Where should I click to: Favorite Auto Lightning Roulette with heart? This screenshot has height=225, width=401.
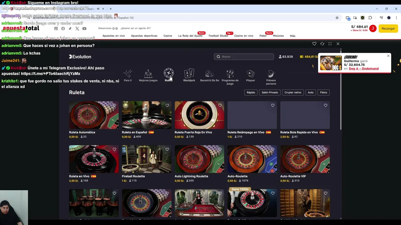[220, 149]
